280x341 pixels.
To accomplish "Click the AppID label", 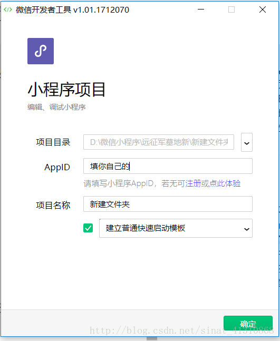I will click(x=57, y=168).
